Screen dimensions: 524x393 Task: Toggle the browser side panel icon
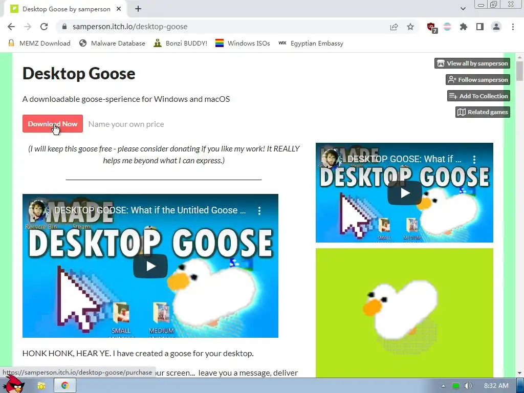[x=480, y=27]
